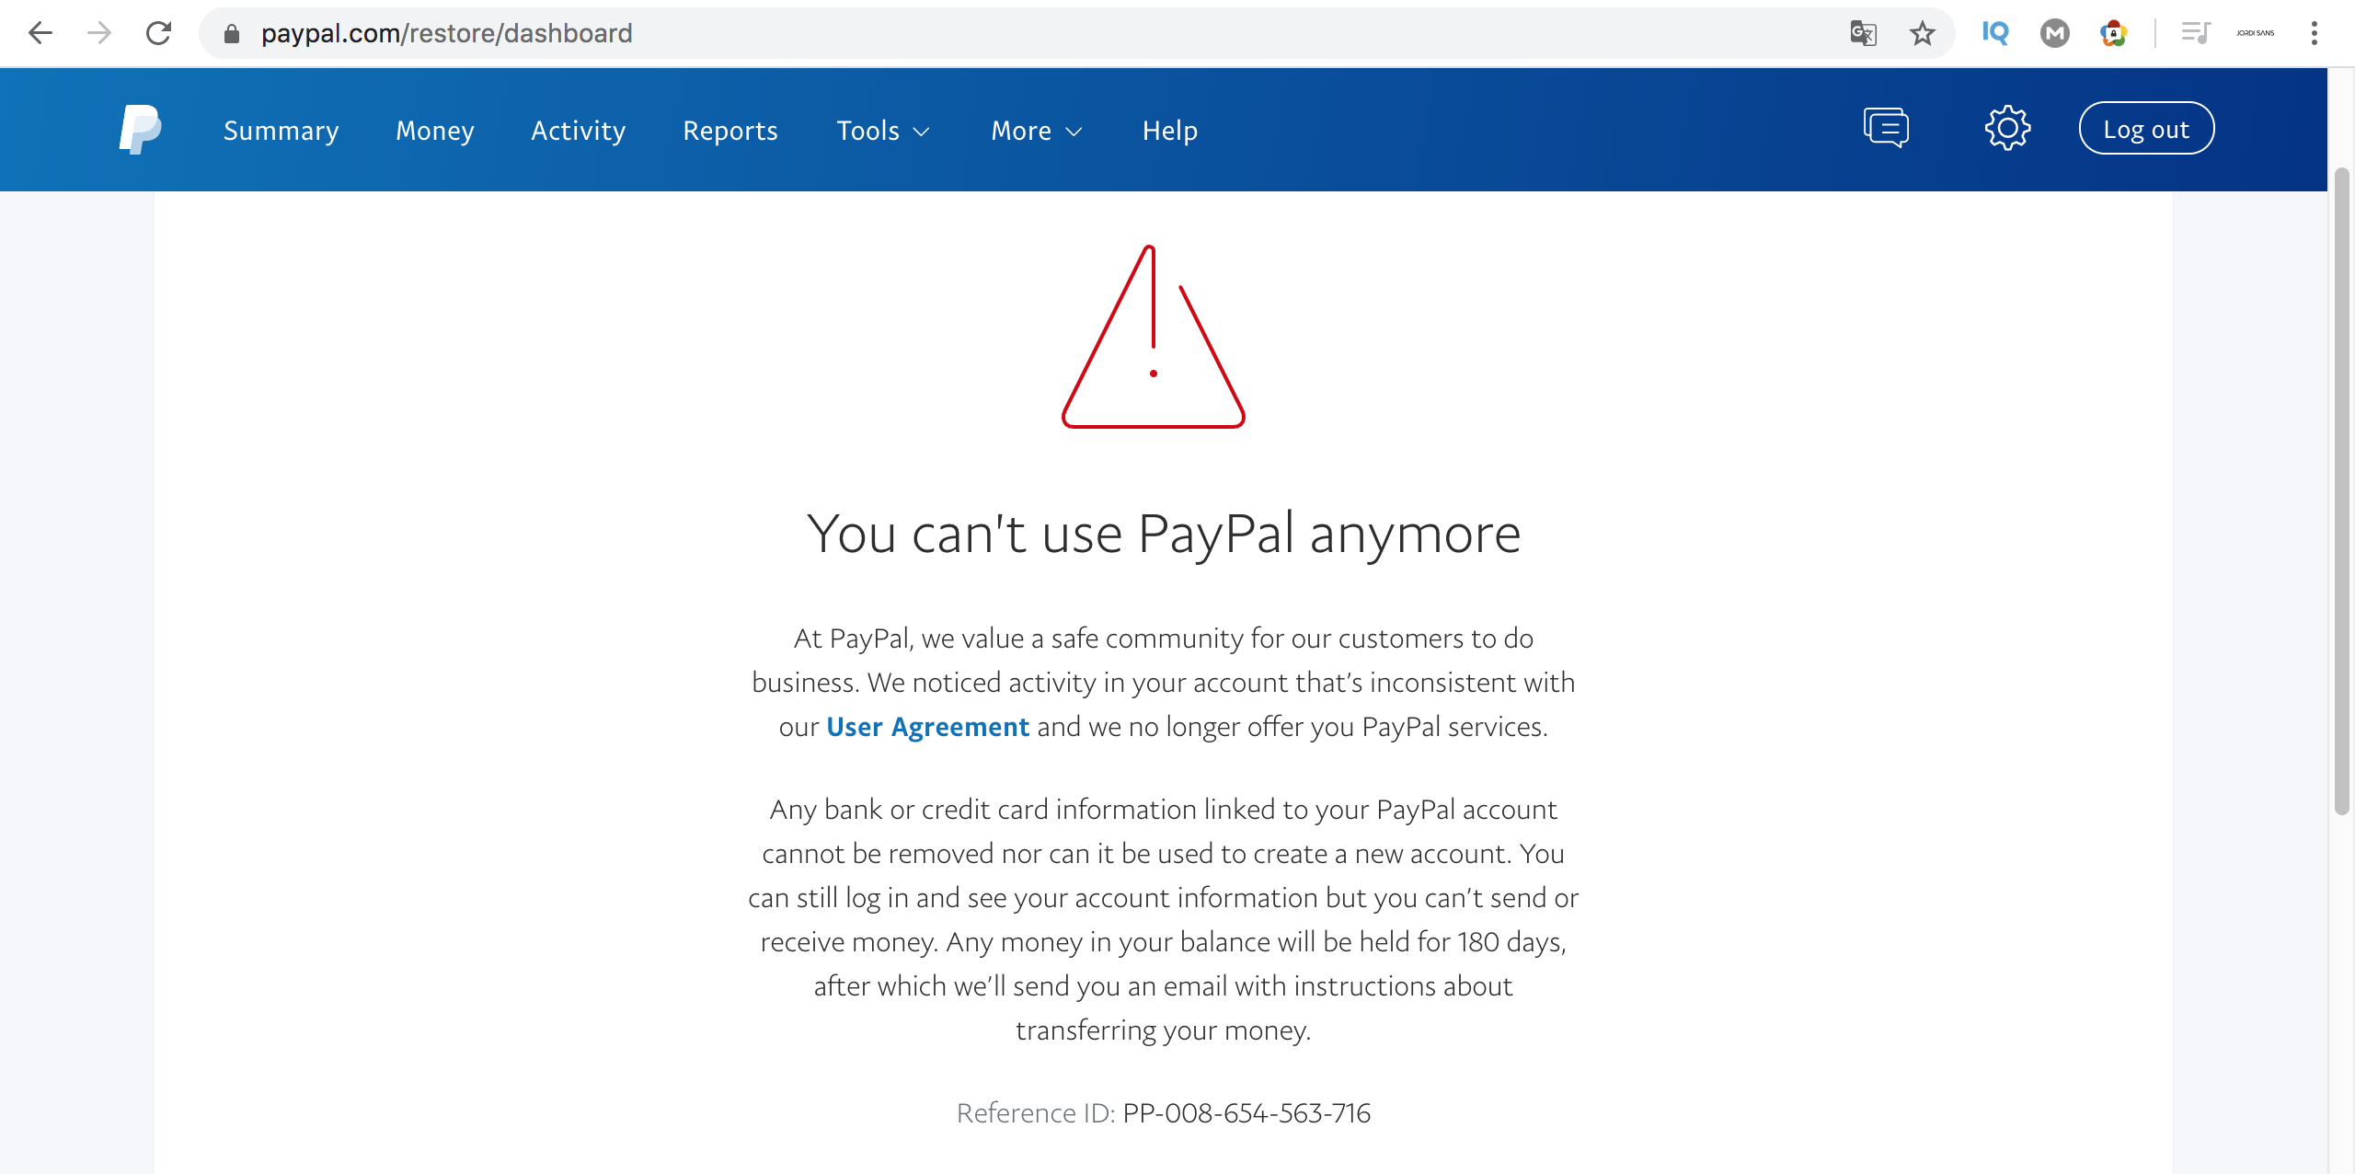Go back to previous page
Viewport: 2355px width, 1174px height.
(40, 34)
